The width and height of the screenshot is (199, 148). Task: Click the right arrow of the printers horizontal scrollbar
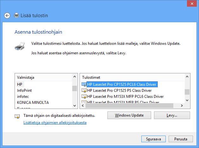(x=182, y=106)
